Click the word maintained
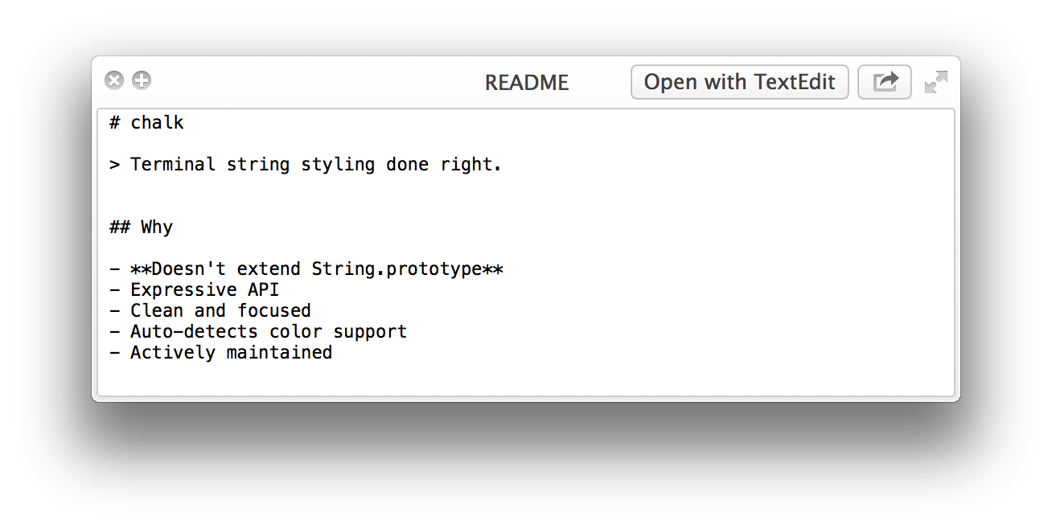Viewport: 1052px width, 529px height. 279,353
